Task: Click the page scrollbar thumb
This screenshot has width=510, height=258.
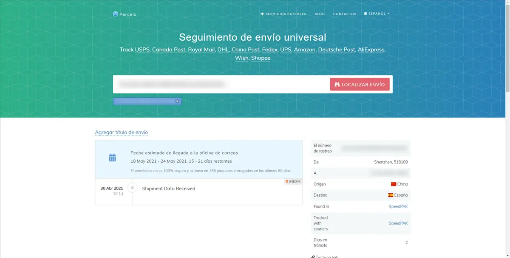Action: coord(507,47)
